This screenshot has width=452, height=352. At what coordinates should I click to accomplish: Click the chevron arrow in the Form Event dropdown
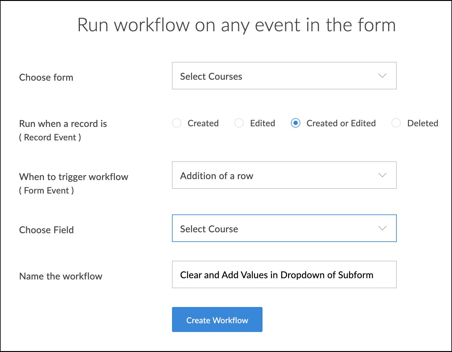[x=382, y=175]
